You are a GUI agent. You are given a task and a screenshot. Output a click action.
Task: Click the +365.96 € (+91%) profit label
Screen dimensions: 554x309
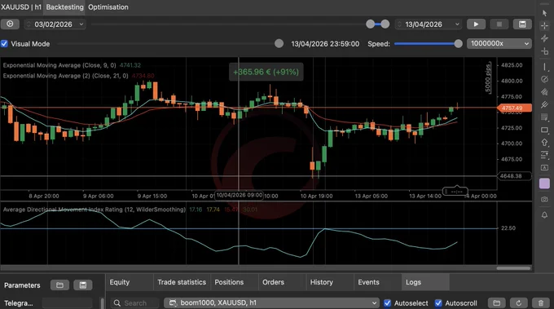coord(266,72)
